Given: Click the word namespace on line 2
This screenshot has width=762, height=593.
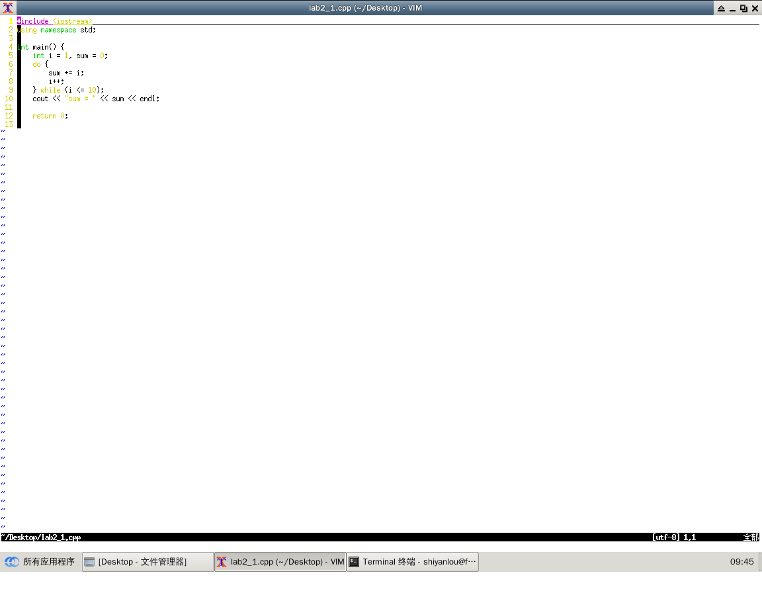Looking at the screenshot, I should 58,30.
